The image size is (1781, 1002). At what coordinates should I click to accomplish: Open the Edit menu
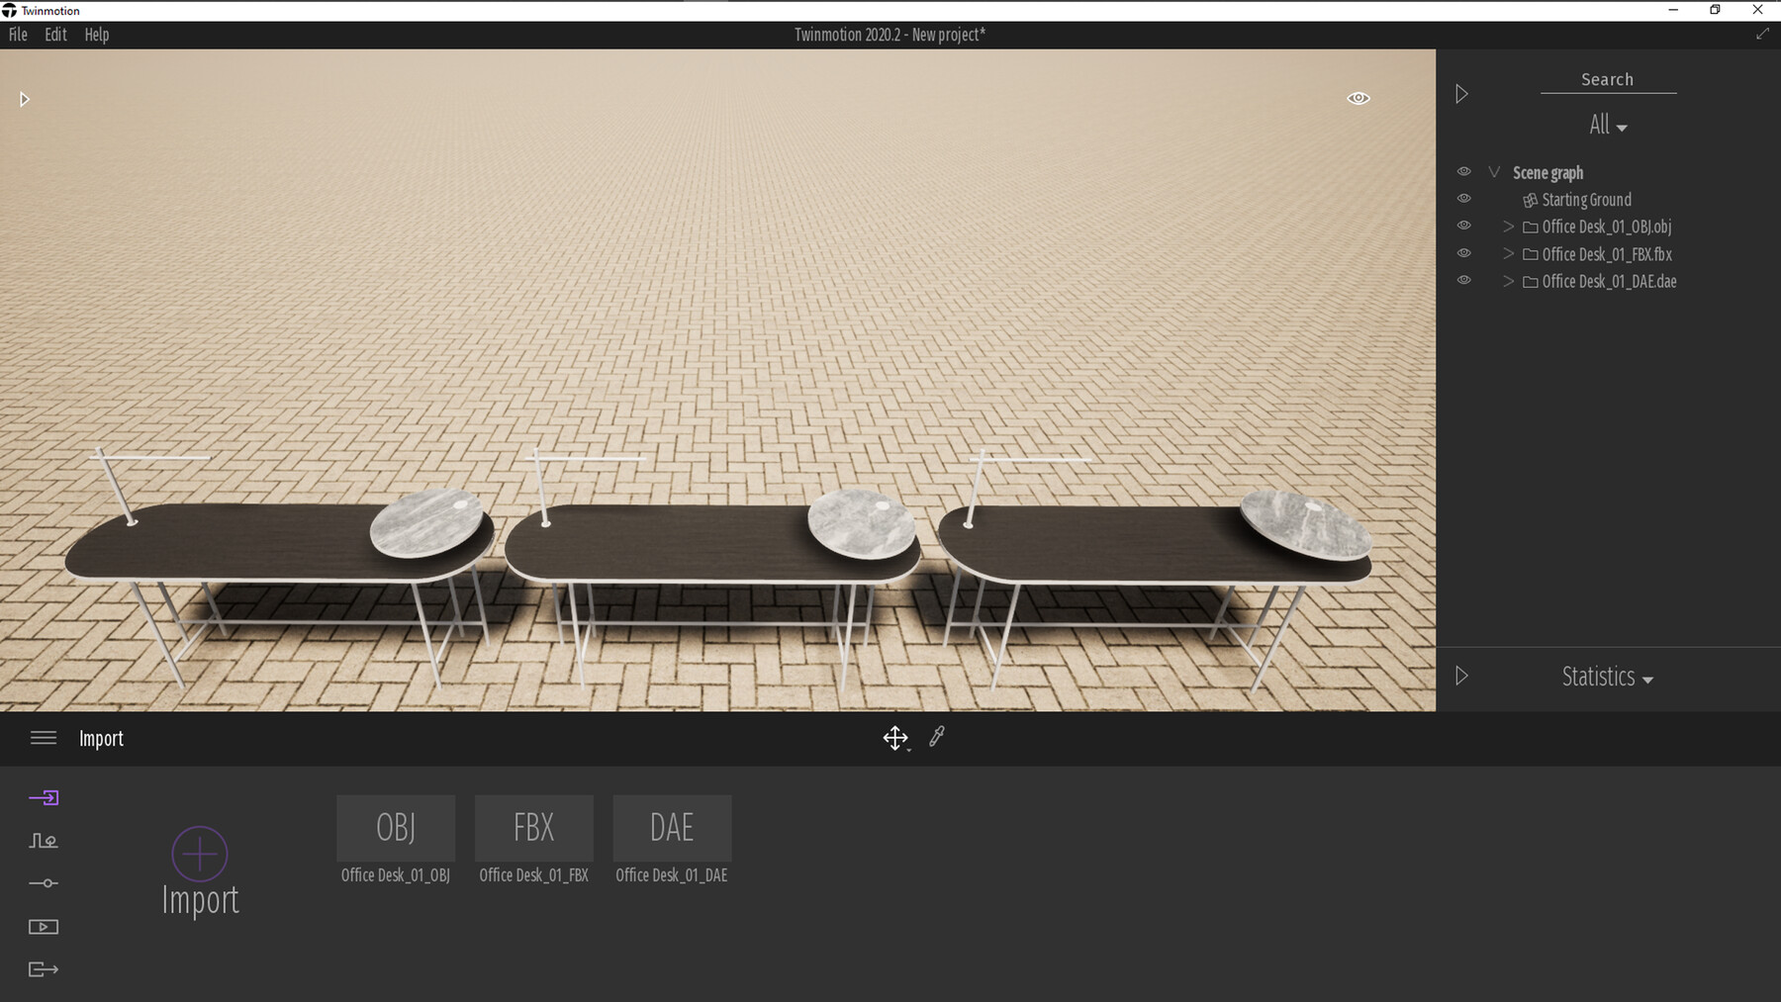coord(54,34)
